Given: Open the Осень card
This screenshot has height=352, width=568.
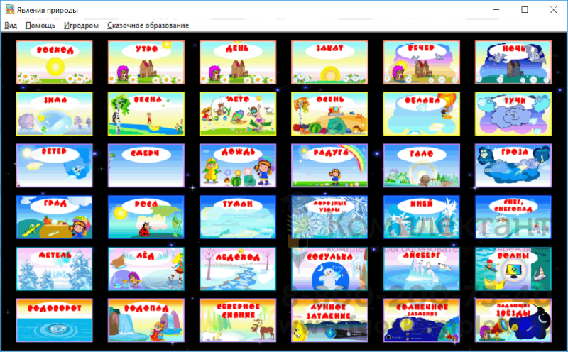Looking at the screenshot, I should click(329, 114).
